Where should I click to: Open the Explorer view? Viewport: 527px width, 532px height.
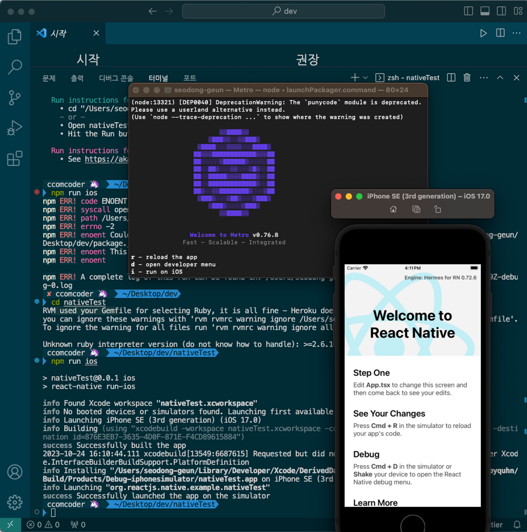(15, 36)
